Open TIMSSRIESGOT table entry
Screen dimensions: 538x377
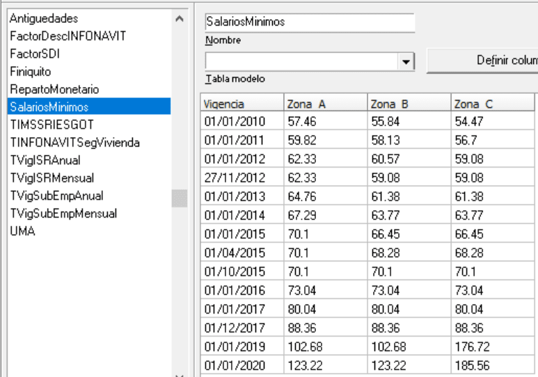pyautogui.click(x=52, y=125)
